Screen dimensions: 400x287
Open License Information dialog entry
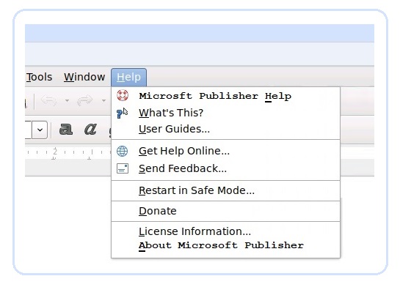point(225,231)
